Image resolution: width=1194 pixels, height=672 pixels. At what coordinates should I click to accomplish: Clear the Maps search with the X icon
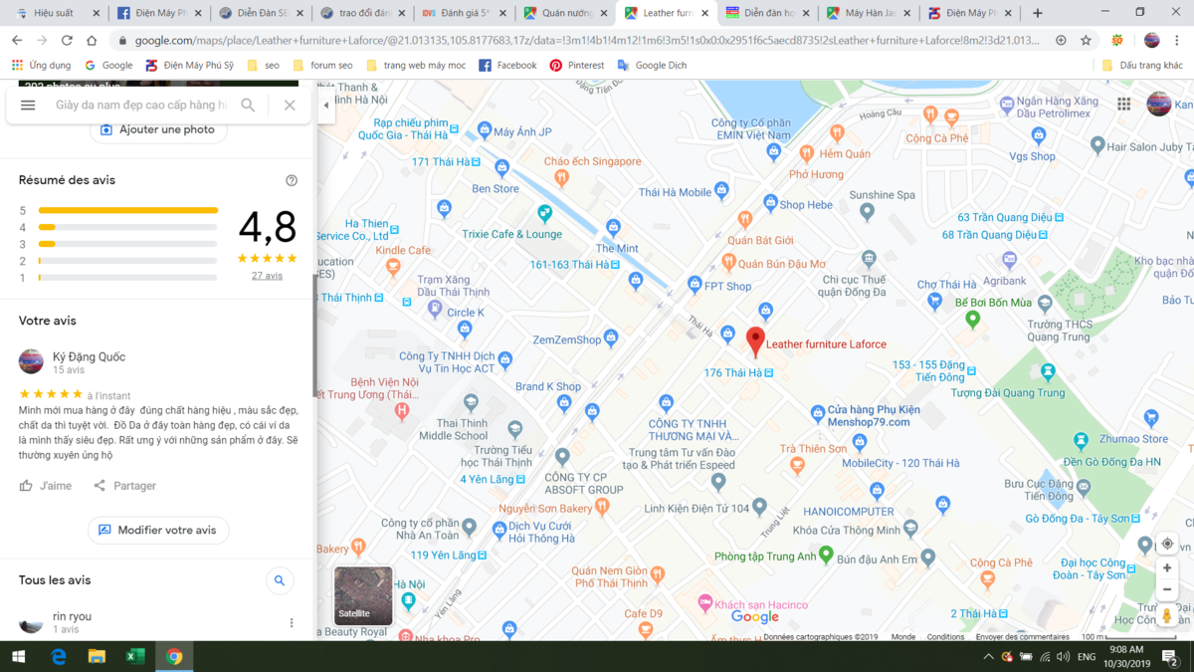[290, 105]
